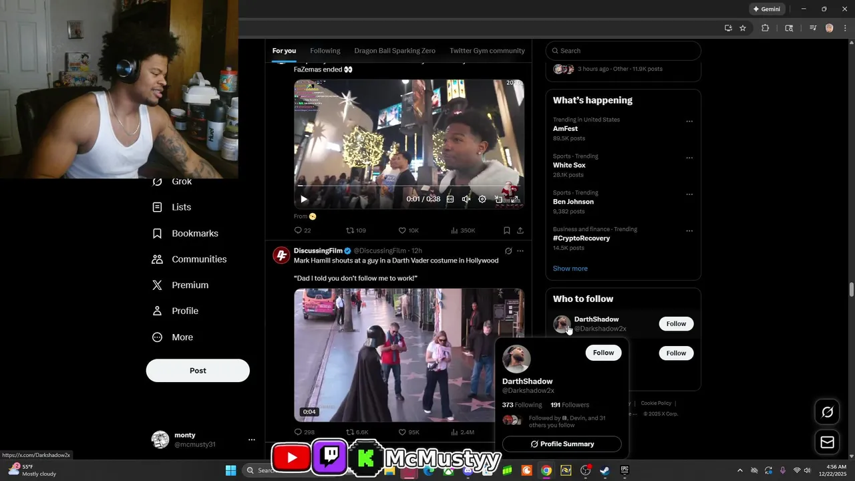Open video settings gear on FaZemas video
This screenshot has height=481, width=855.
tap(482, 199)
